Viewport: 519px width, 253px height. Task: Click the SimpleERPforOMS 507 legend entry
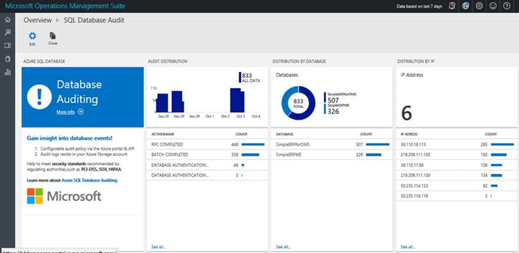pyautogui.click(x=340, y=97)
